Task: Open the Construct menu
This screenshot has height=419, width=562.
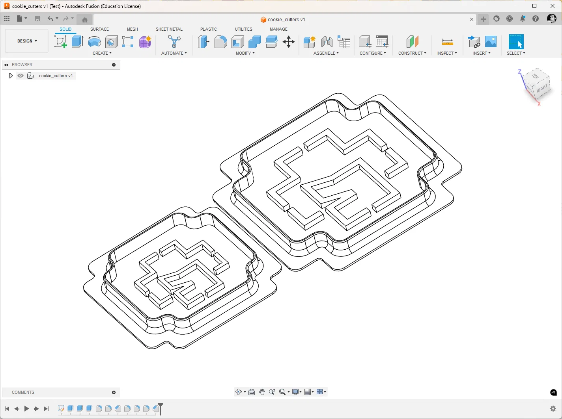Action: 412,53
